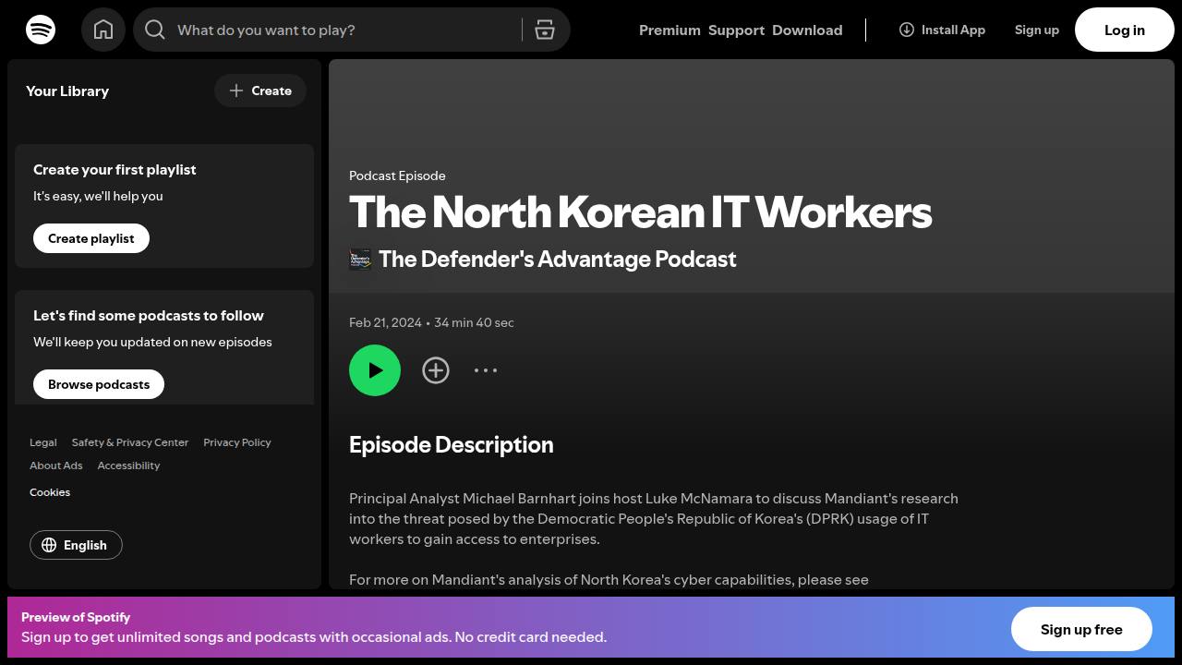Open the Legal link

[x=43, y=442]
